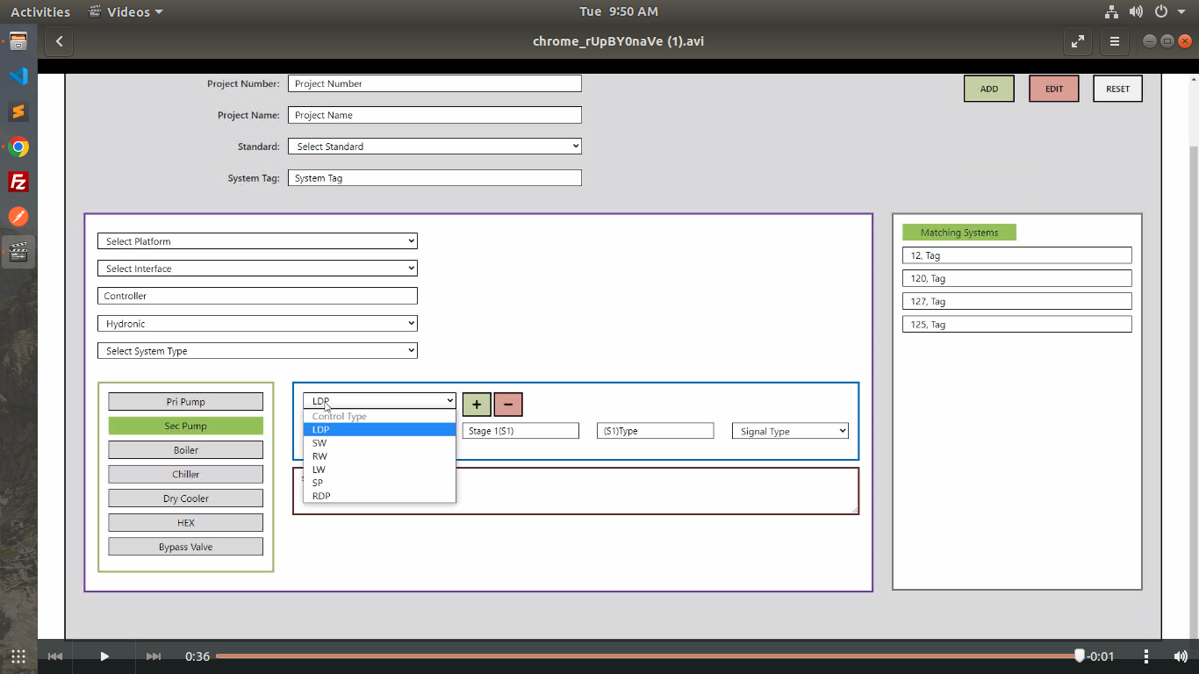Image resolution: width=1199 pixels, height=674 pixels.
Task: Open the Signal Type dropdown
Action: (x=790, y=431)
